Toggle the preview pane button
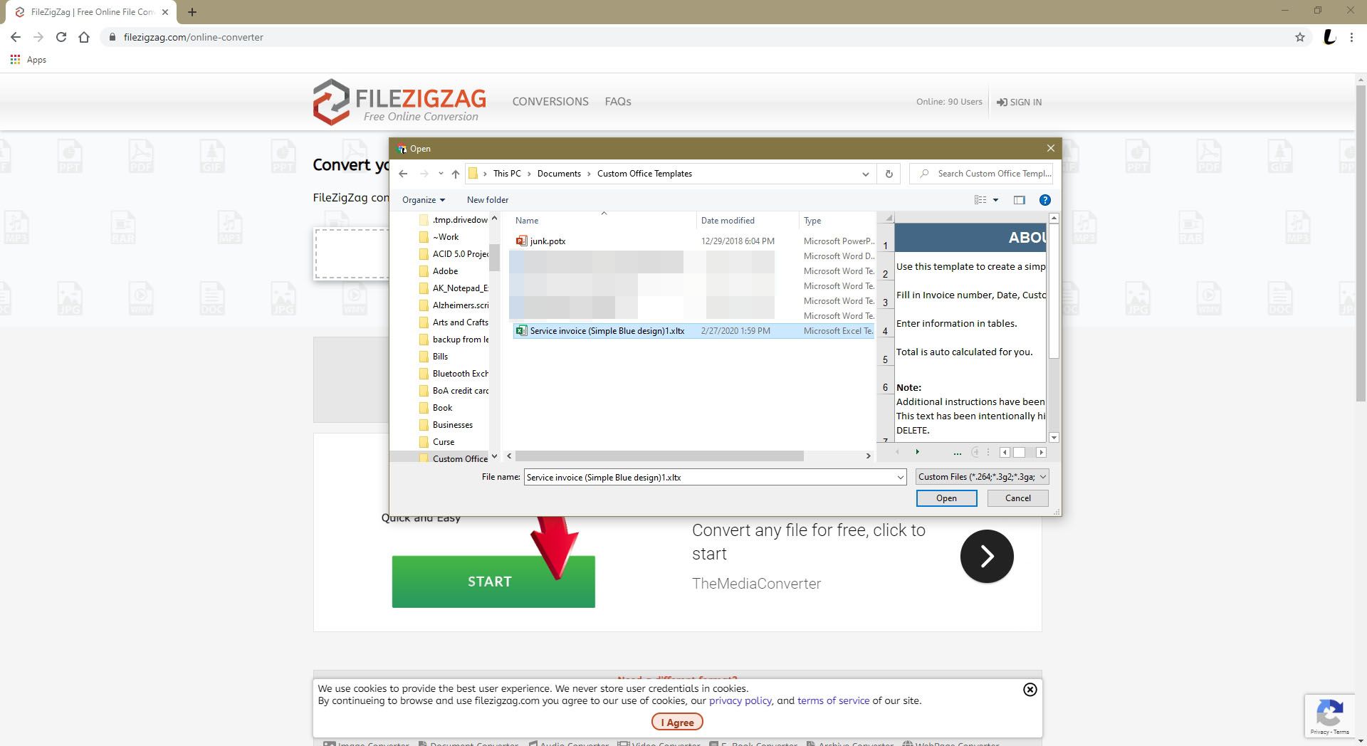The width and height of the screenshot is (1367, 746). coord(1020,200)
